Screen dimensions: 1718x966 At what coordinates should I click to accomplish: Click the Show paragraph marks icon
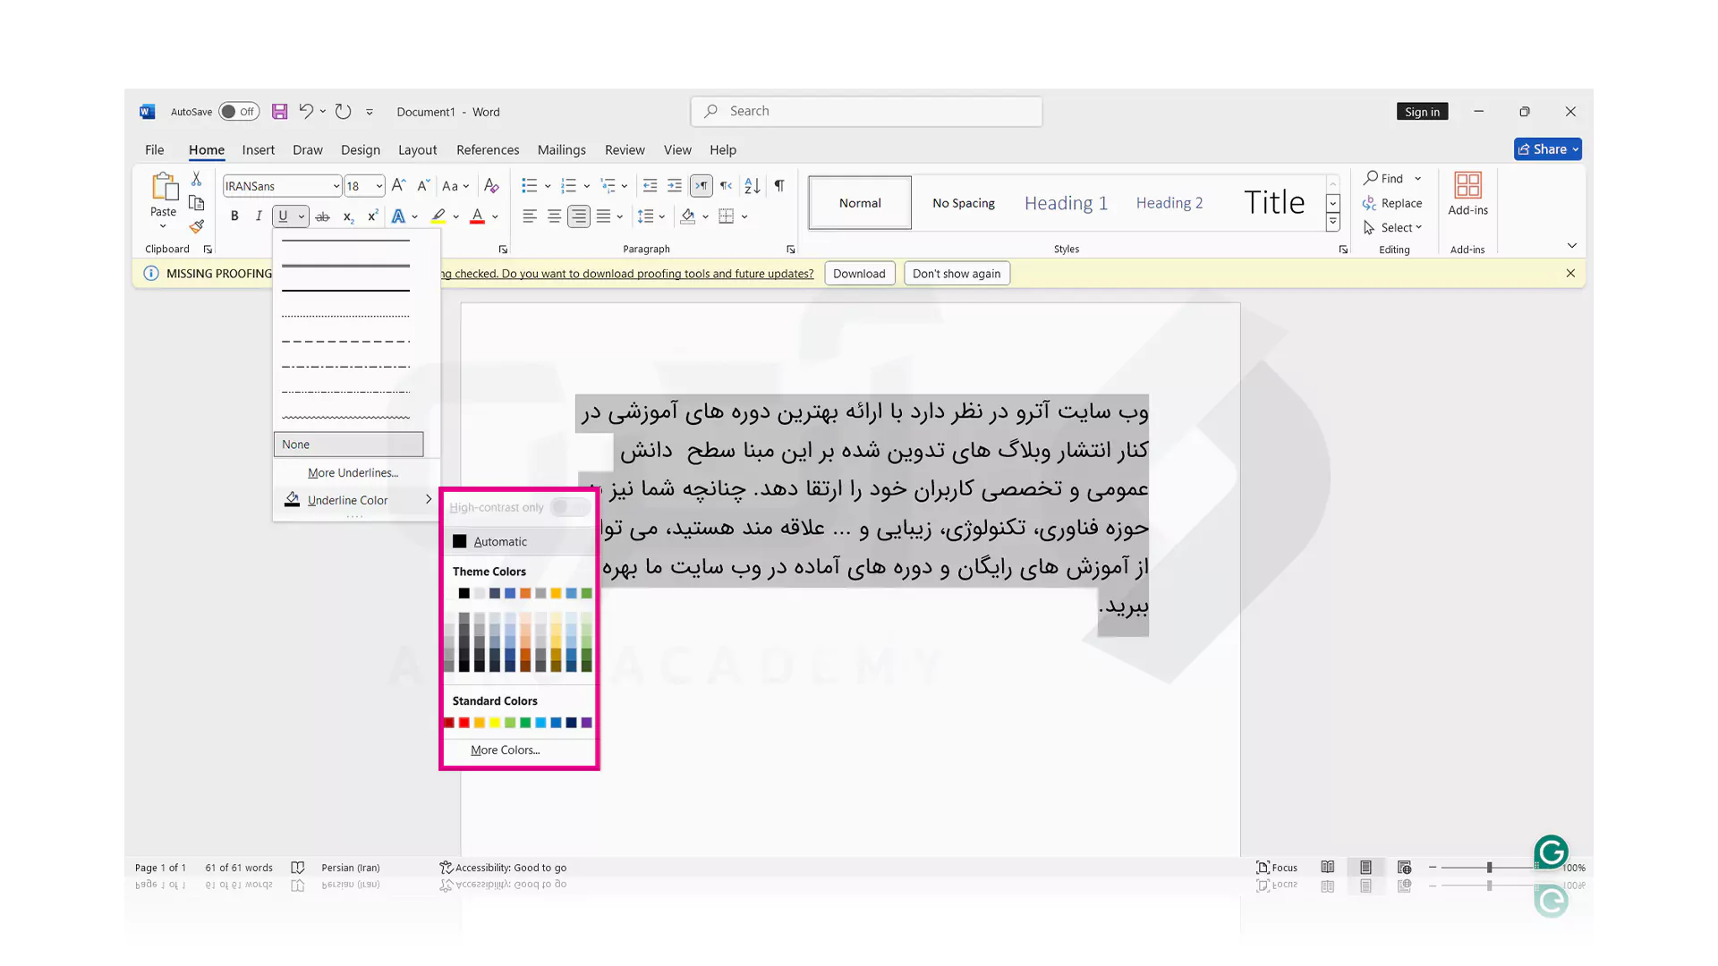coord(779,185)
